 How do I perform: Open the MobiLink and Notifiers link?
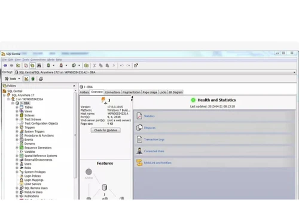pos(157,162)
